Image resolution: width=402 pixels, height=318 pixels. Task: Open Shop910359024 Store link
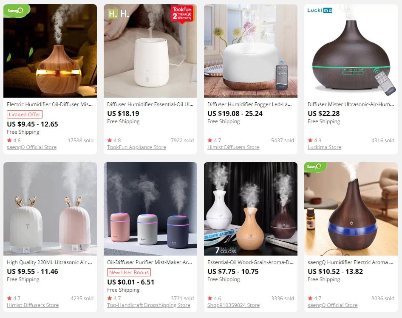pos(233,305)
